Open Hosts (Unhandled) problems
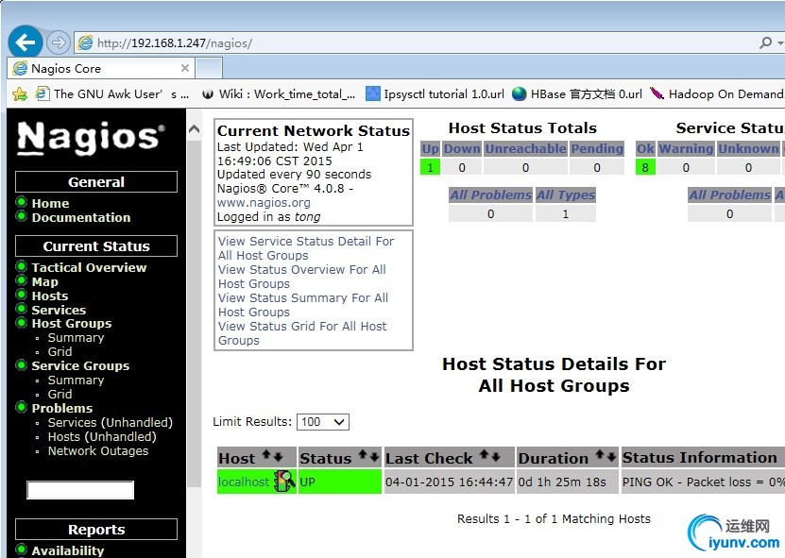785x558 pixels. (x=102, y=437)
